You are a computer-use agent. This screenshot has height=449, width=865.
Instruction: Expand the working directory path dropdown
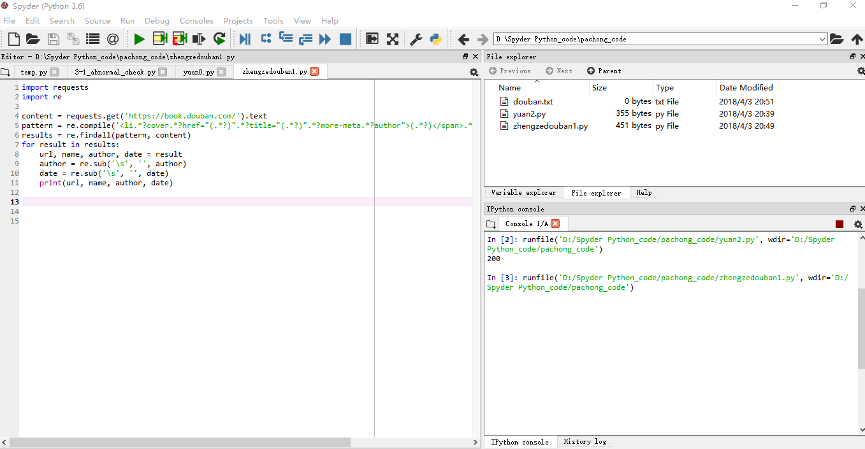click(822, 39)
